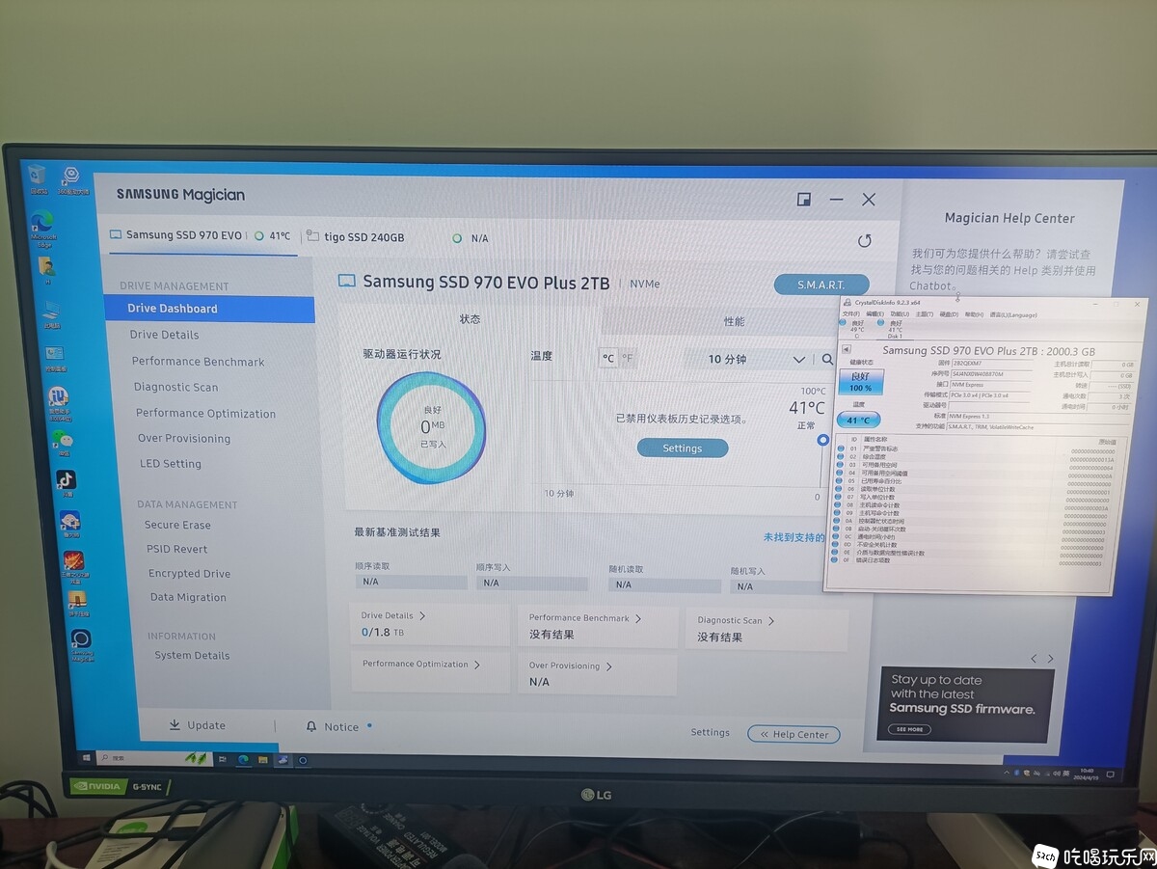The width and height of the screenshot is (1157, 869).
Task: Select Disk 1 in CrystalDiskInfo
Action: (x=894, y=330)
